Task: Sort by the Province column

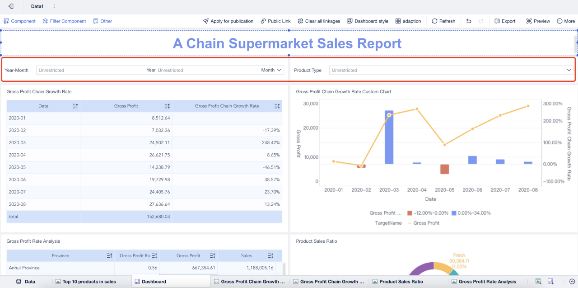Action: (x=109, y=256)
